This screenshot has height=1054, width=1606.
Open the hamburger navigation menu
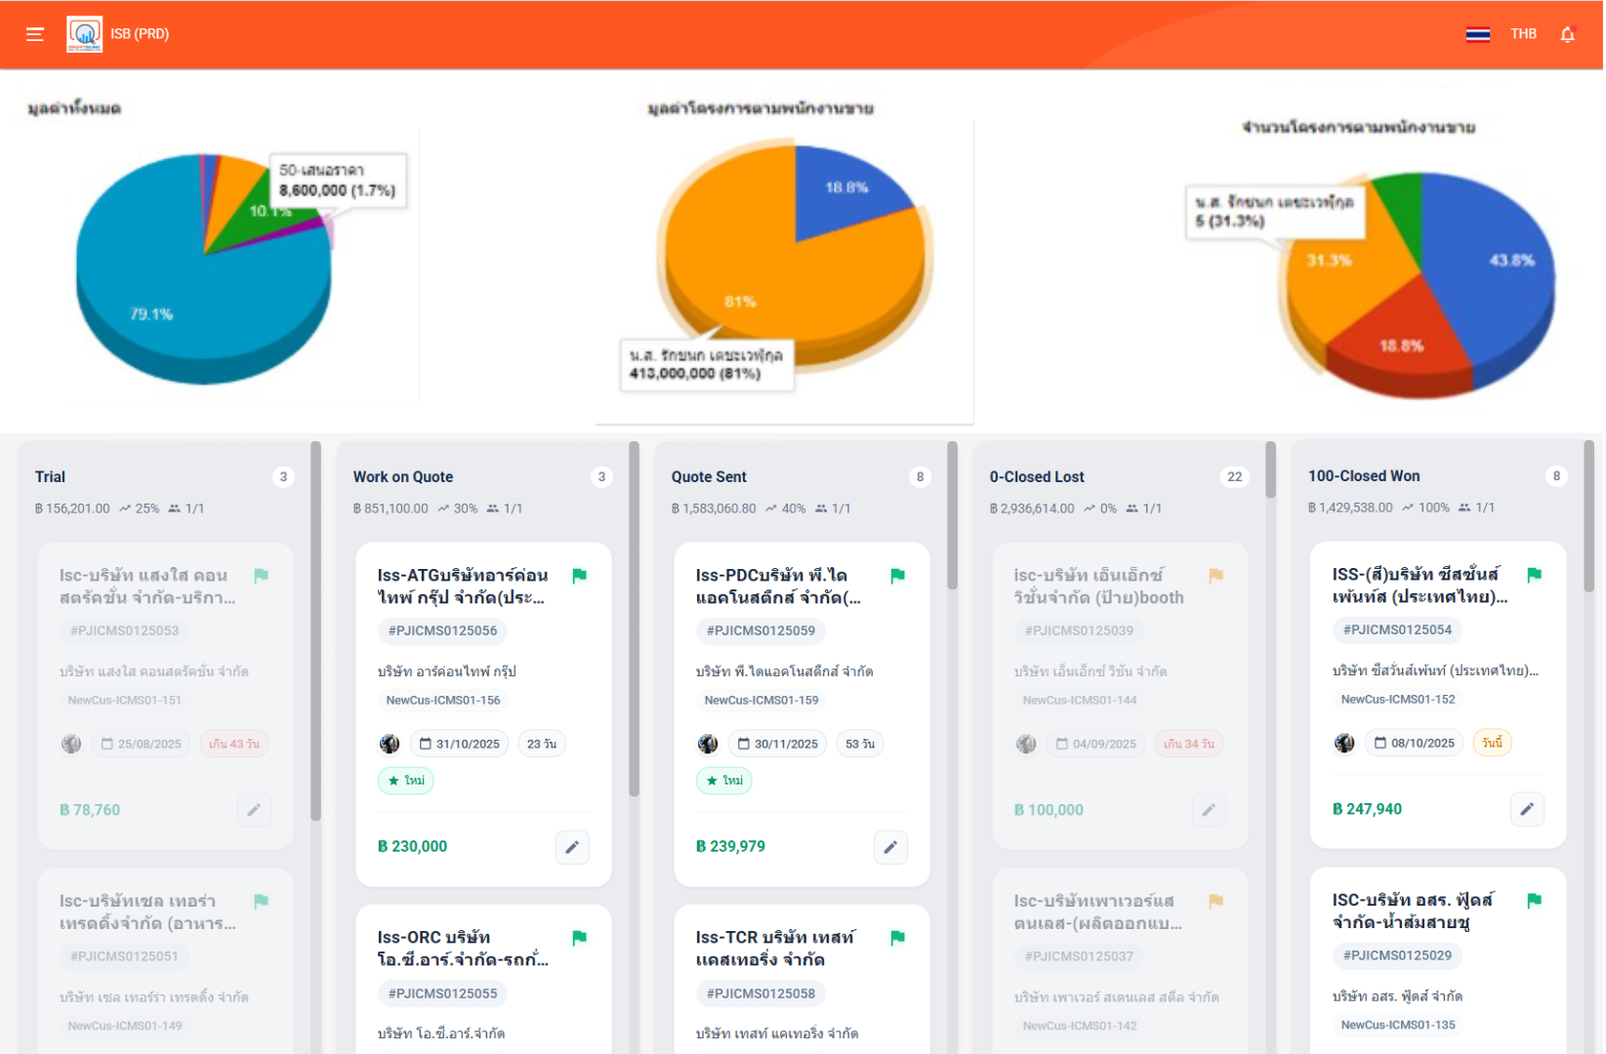point(35,34)
